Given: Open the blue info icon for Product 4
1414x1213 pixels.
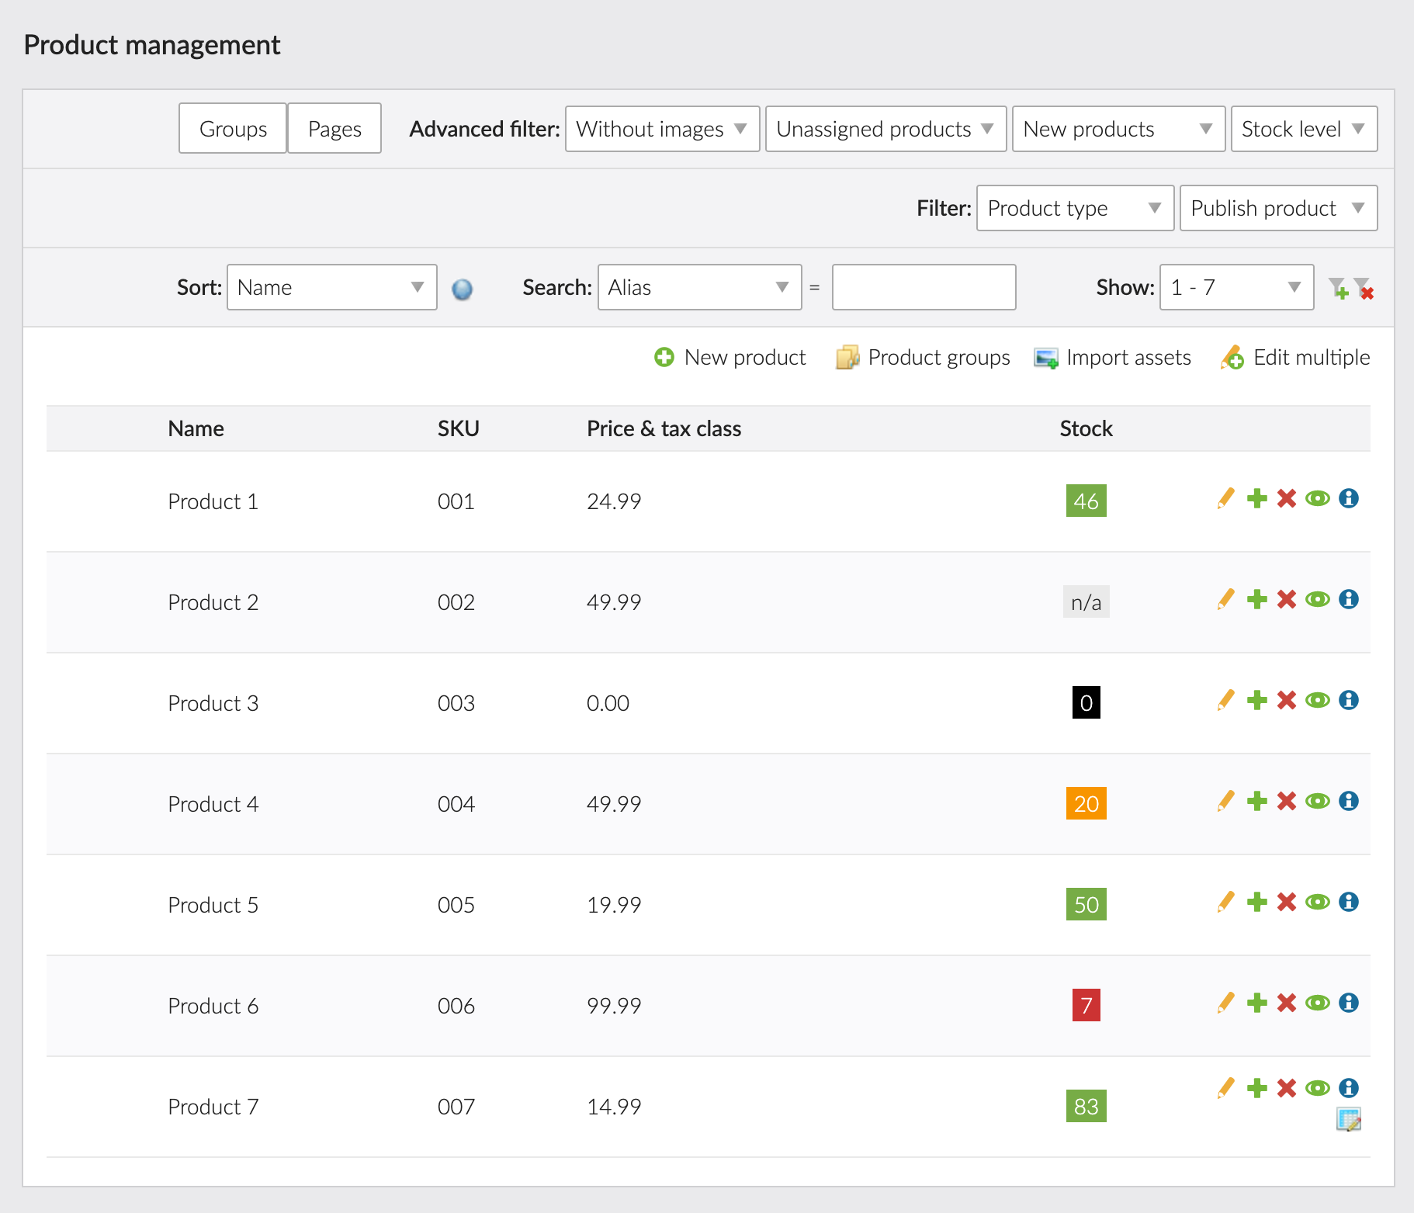Looking at the screenshot, I should 1349,801.
